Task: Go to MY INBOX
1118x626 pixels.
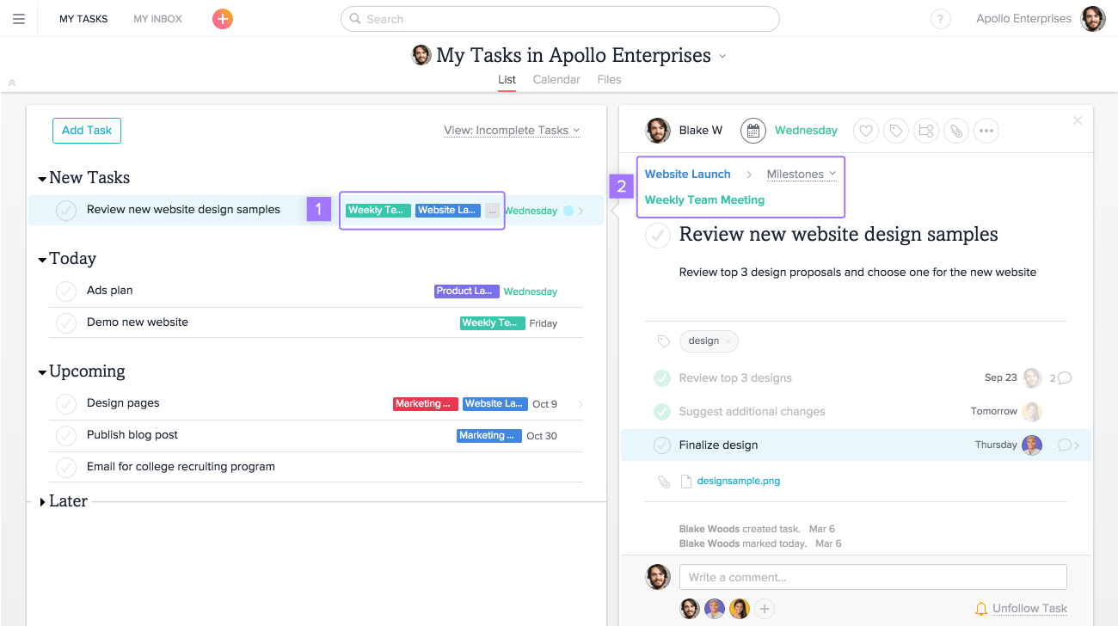Action: (157, 19)
